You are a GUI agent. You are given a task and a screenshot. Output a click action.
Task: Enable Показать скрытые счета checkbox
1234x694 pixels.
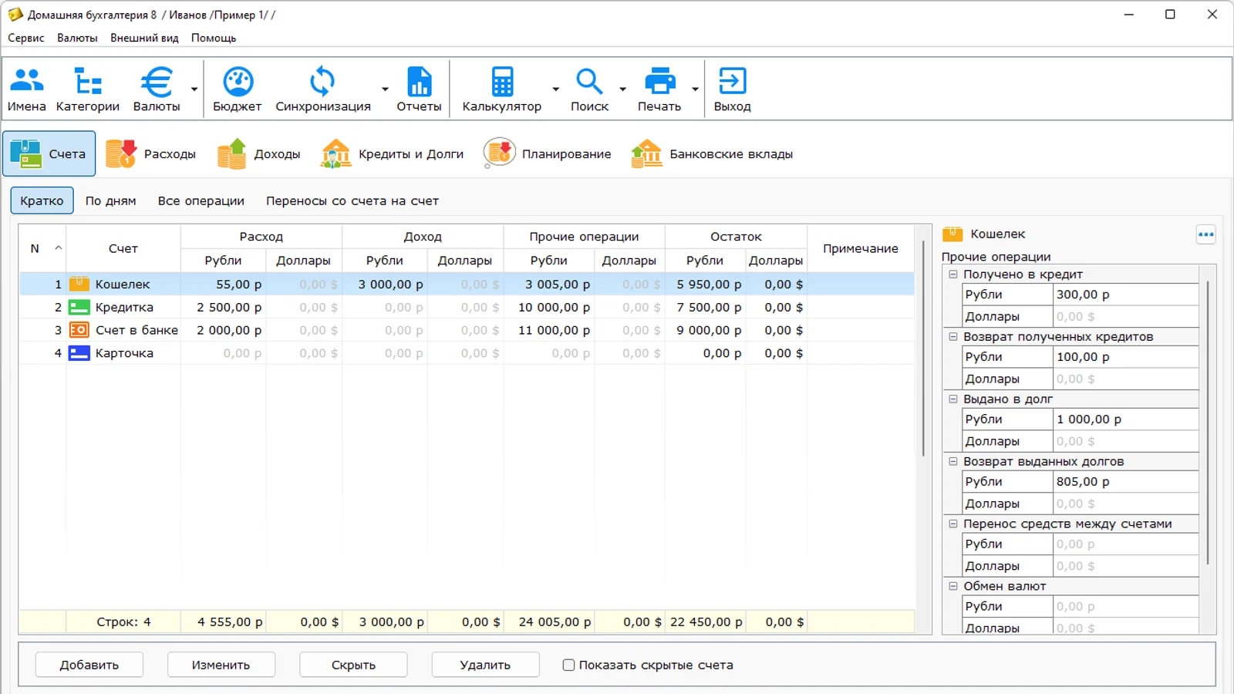click(x=569, y=665)
